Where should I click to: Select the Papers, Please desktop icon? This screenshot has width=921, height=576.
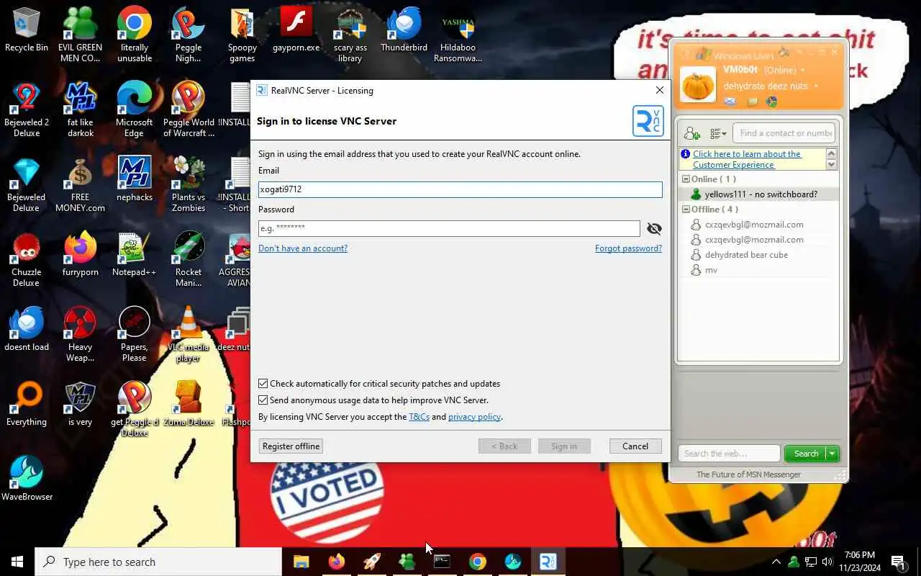(x=134, y=334)
